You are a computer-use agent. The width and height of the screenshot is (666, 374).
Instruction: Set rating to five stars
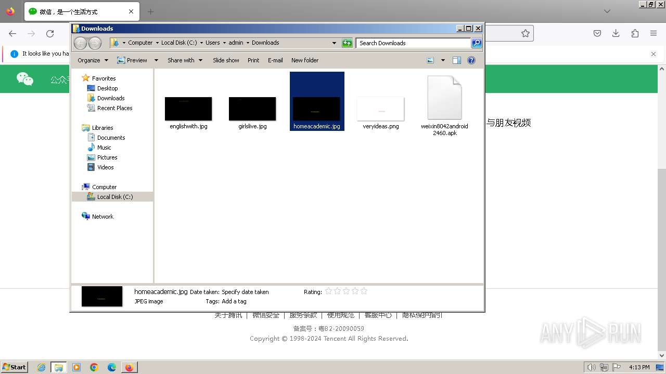pos(364,291)
